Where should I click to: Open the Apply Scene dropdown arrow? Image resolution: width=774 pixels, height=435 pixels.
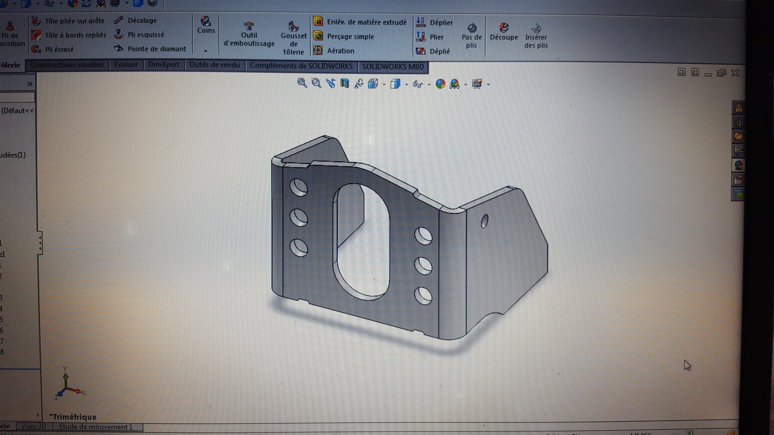pyautogui.click(x=466, y=85)
